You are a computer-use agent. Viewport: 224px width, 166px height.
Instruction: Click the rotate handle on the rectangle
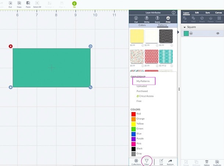[90, 46]
